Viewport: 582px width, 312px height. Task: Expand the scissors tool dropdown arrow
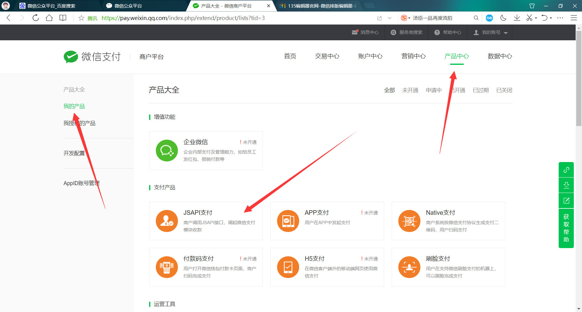point(536,18)
